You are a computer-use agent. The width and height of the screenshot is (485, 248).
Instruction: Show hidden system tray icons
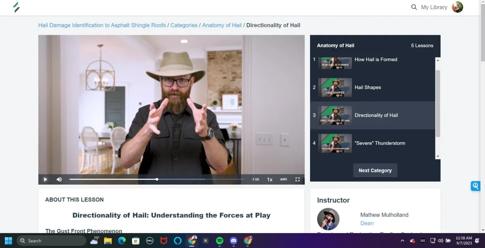(403, 241)
